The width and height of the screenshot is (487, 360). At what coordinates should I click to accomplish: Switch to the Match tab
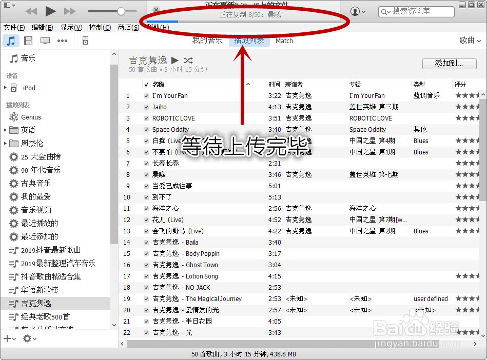284,41
